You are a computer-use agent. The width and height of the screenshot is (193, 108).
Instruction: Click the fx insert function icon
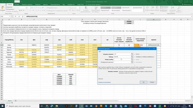23,16
